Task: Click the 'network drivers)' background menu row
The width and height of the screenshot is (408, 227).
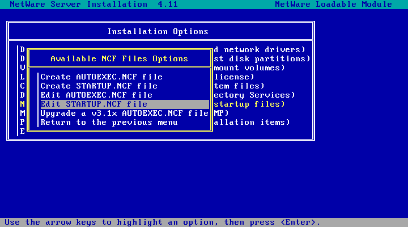Action: point(260,49)
